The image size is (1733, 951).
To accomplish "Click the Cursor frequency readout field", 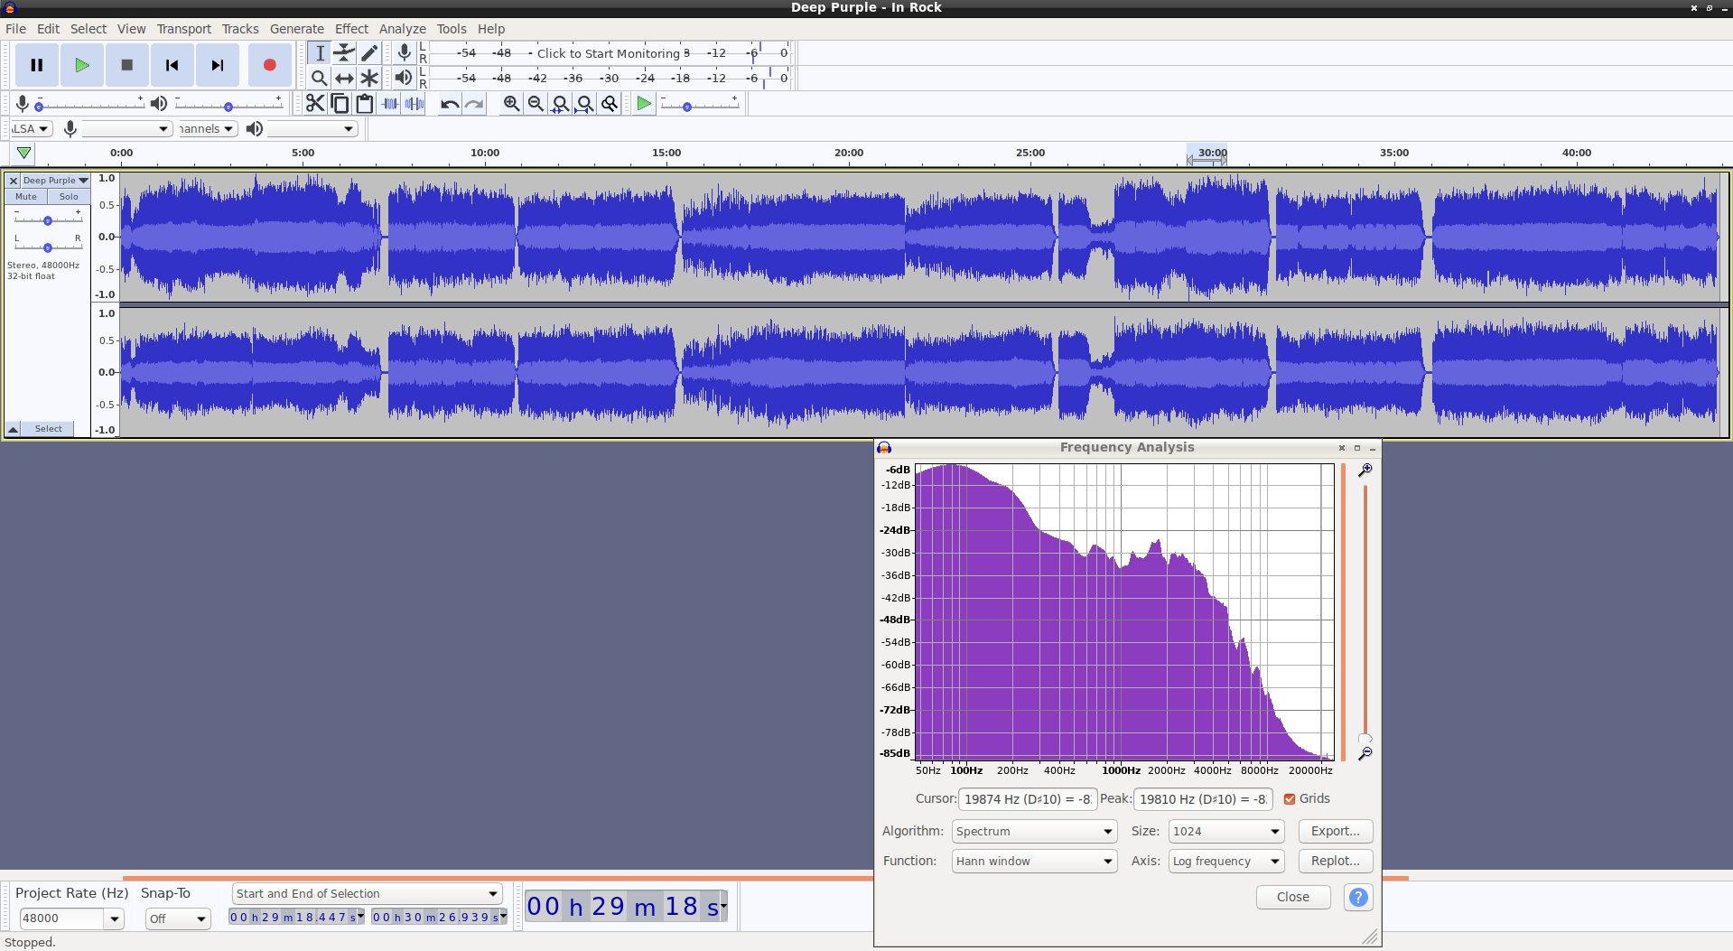I will [1028, 799].
